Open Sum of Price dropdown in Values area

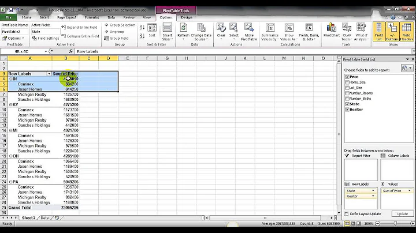[x=410, y=191]
